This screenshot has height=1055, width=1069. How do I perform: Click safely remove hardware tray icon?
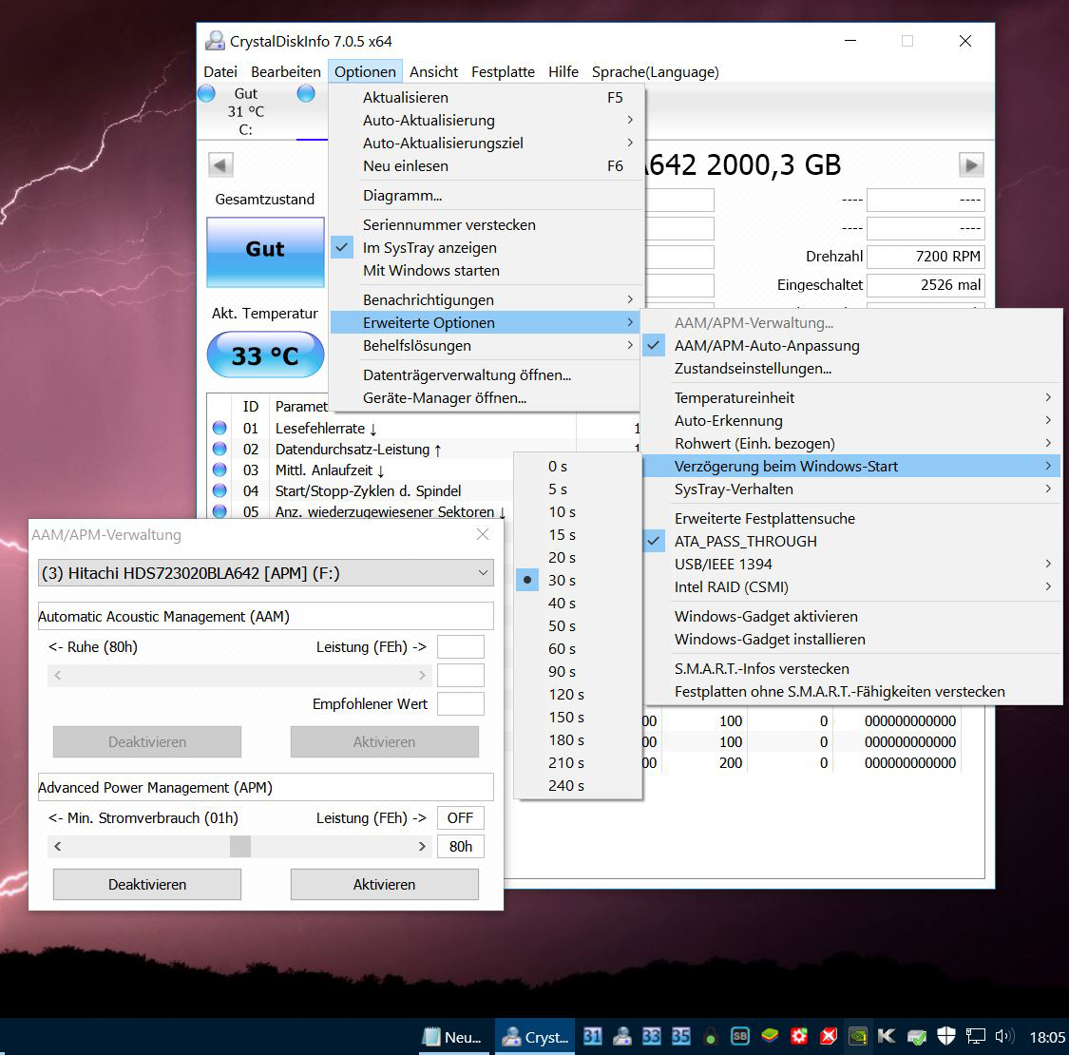pos(917,1037)
